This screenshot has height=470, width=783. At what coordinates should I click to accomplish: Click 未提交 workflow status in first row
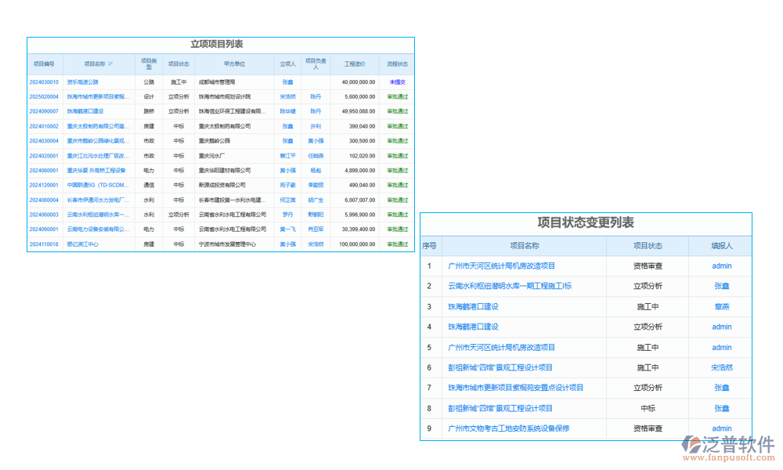tap(397, 81)
